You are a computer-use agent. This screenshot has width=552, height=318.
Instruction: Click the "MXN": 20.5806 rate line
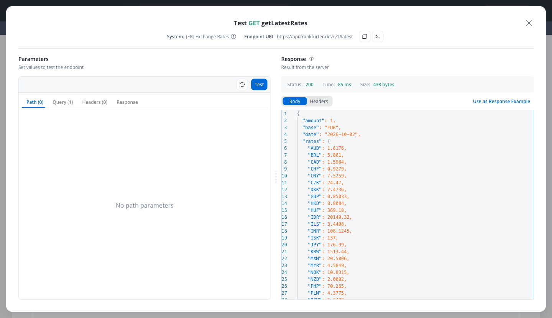point(328,259)
